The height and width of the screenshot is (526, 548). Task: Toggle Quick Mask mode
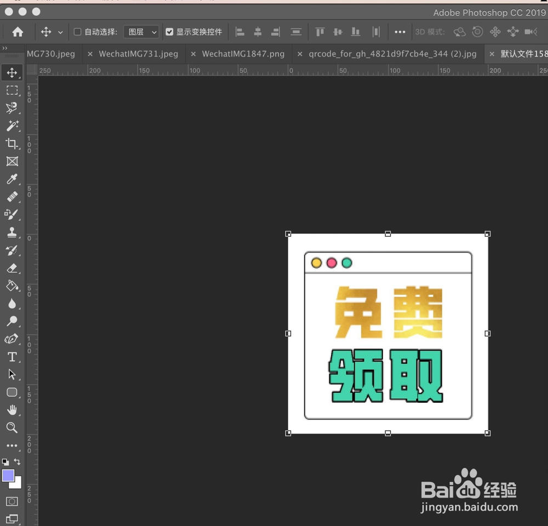12,501
